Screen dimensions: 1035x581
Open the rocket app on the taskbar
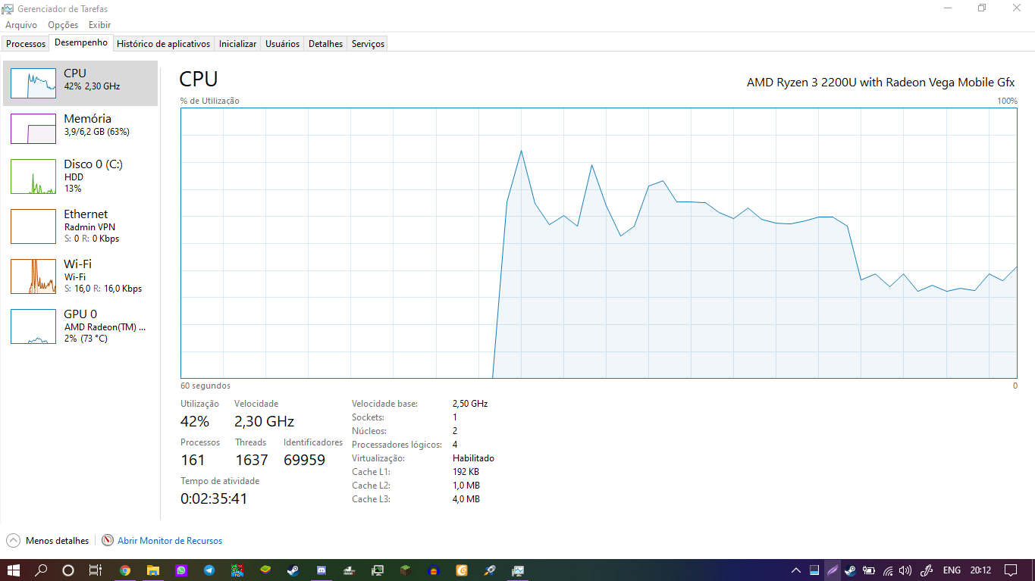tap(490, 570)
